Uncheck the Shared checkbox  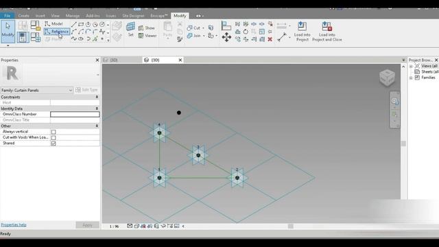click(54, 143)
